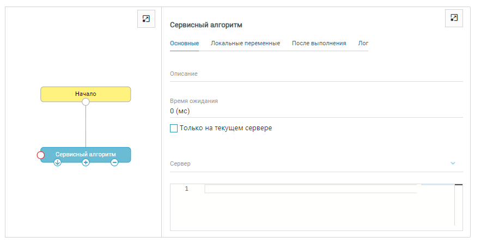Click the Время ожидания value field
Viewport: 481px width, 243px height.
(x=316, y=111)
